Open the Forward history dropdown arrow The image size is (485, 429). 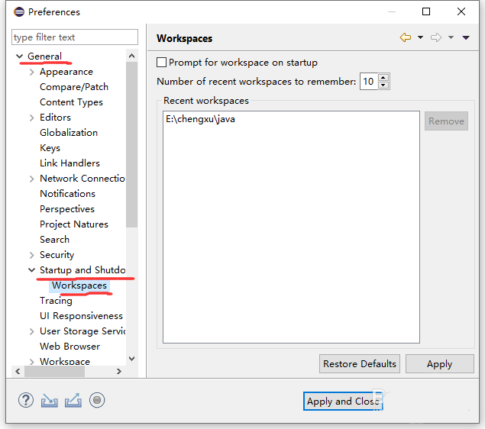click(x=451, y=37)
